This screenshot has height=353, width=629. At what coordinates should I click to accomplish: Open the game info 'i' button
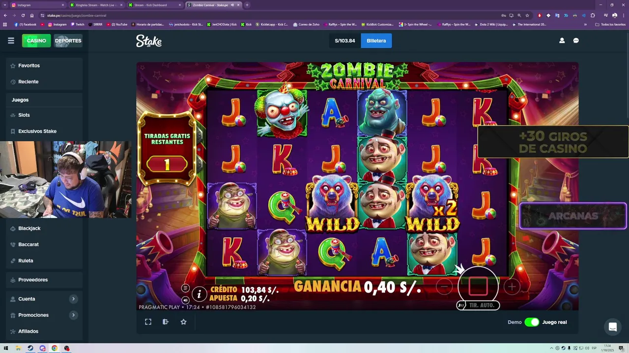(x=199, y=294)
